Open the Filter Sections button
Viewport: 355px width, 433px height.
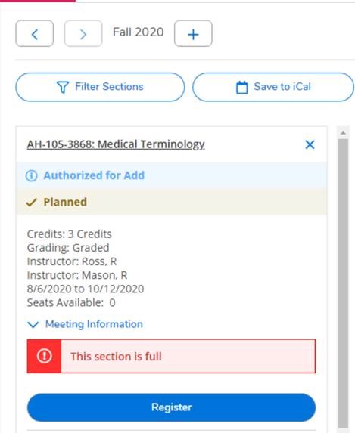tap(100, 87)
